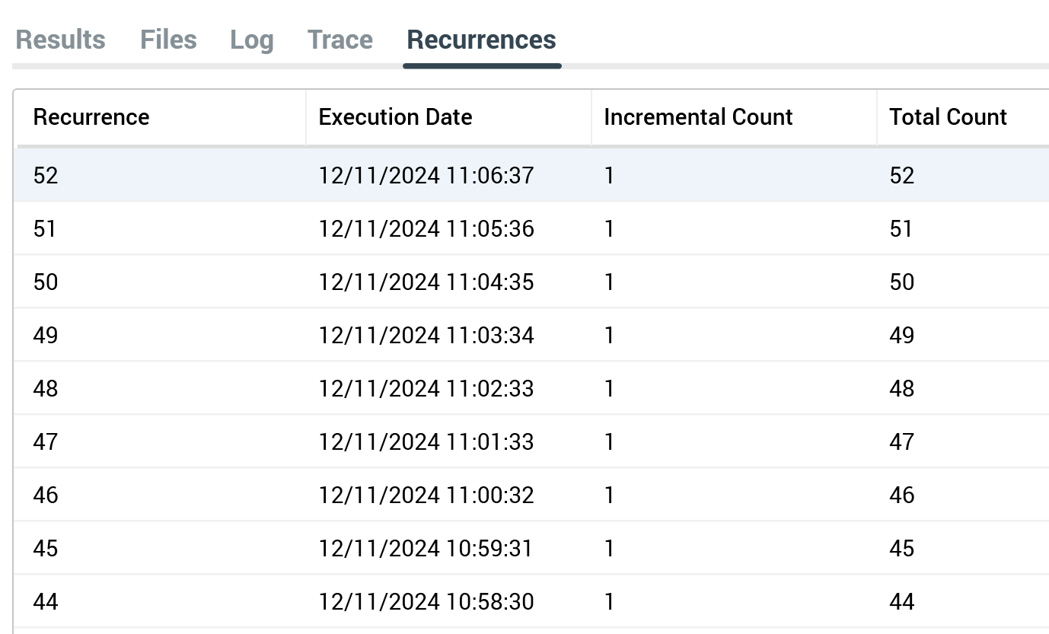Sort by Incremental Count column header
Screen dimensions: 1049x634
[698, 117]
